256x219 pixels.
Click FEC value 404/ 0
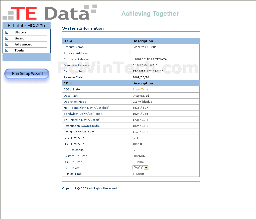(137, 144)
